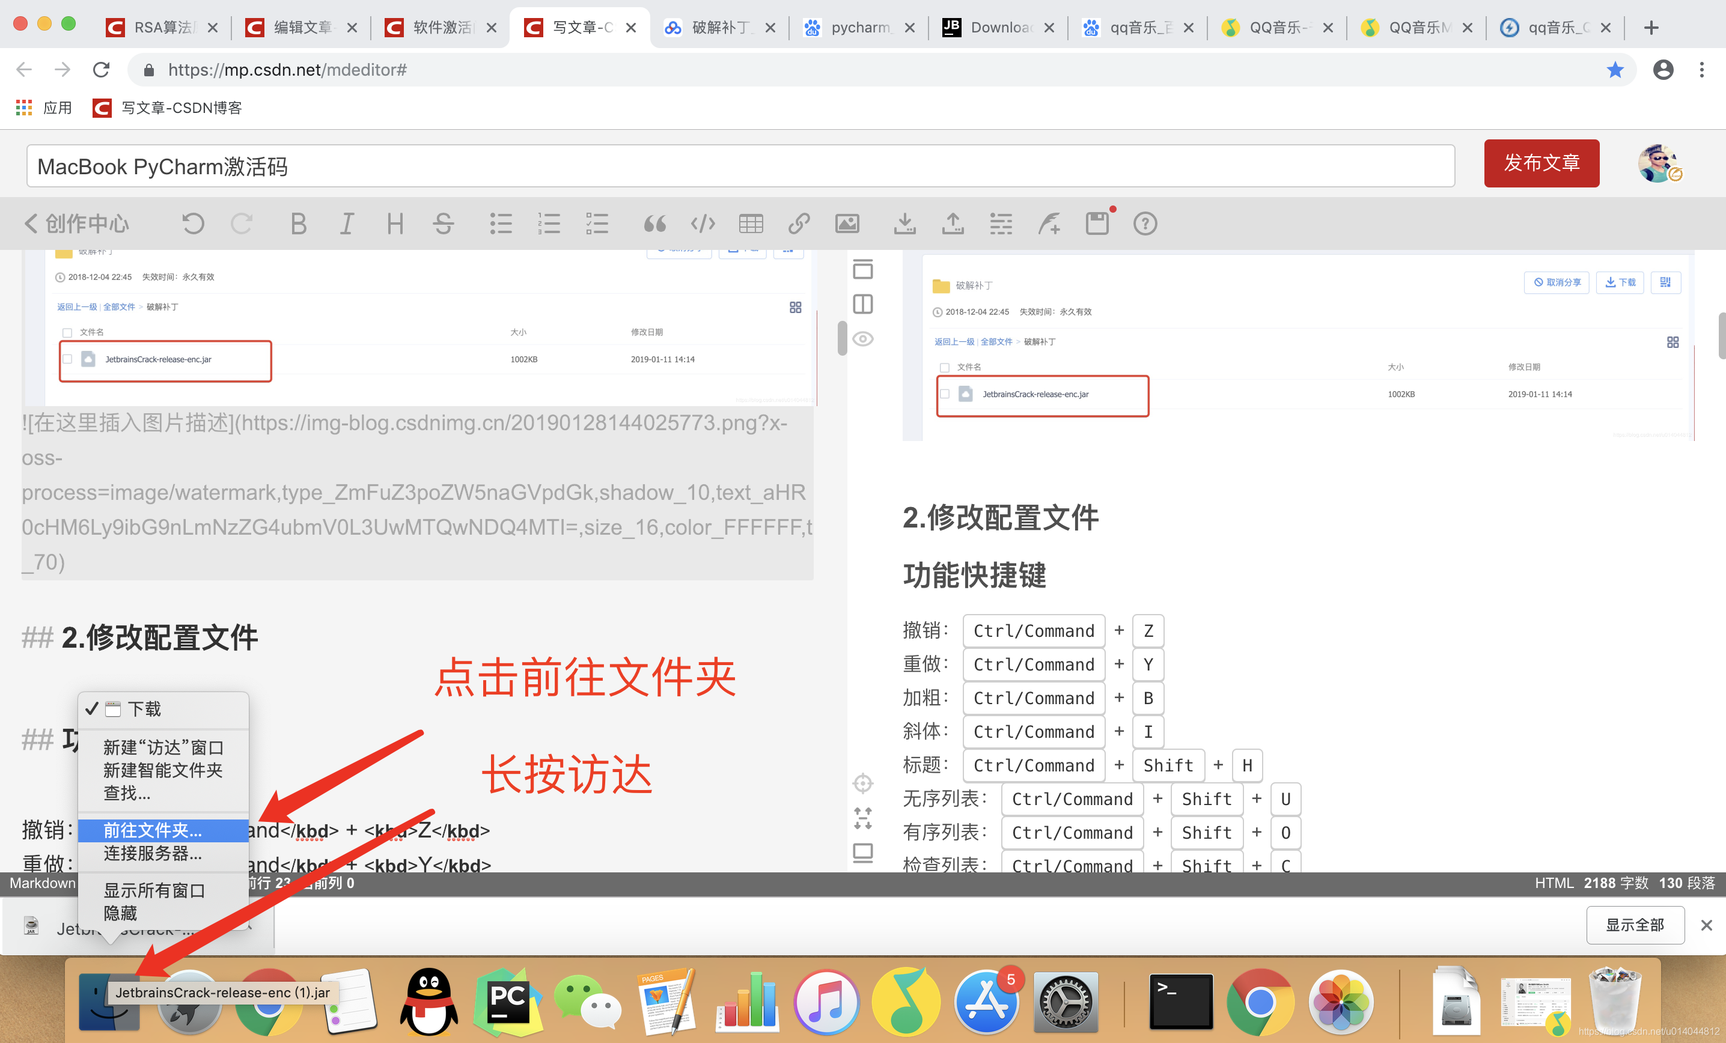
Task: Click the save draft floppy icon
Action: click(1097, 224)
